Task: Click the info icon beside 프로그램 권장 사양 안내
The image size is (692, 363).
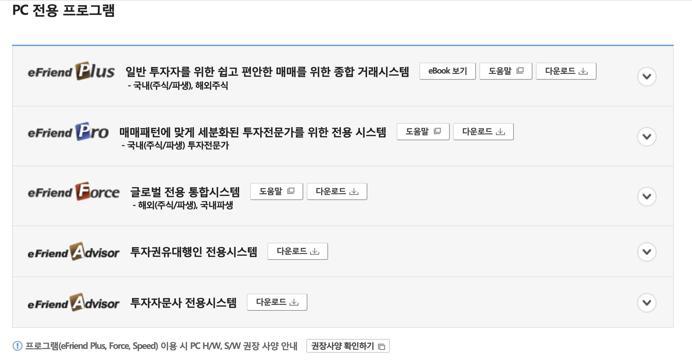Action: [x=17, y=346]
